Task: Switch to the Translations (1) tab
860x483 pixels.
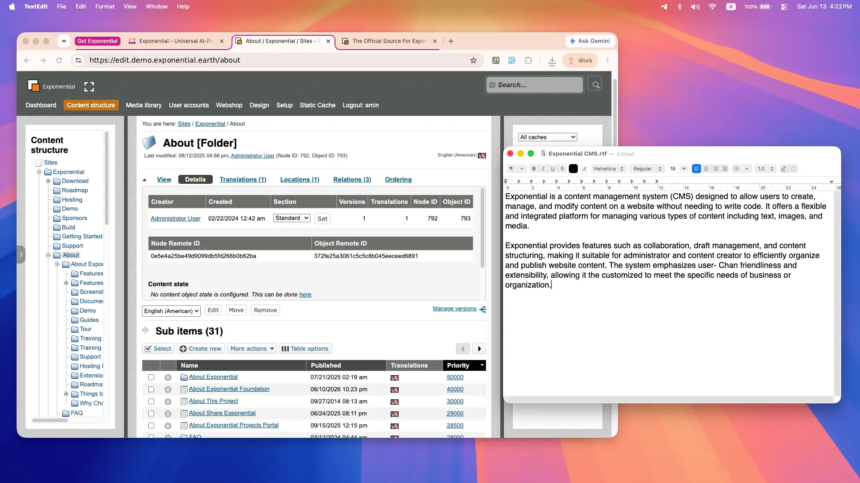Action: (x=243, y=179)
